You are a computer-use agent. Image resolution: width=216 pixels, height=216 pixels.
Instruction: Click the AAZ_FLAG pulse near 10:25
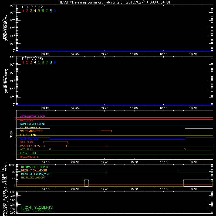click(185, 149)
